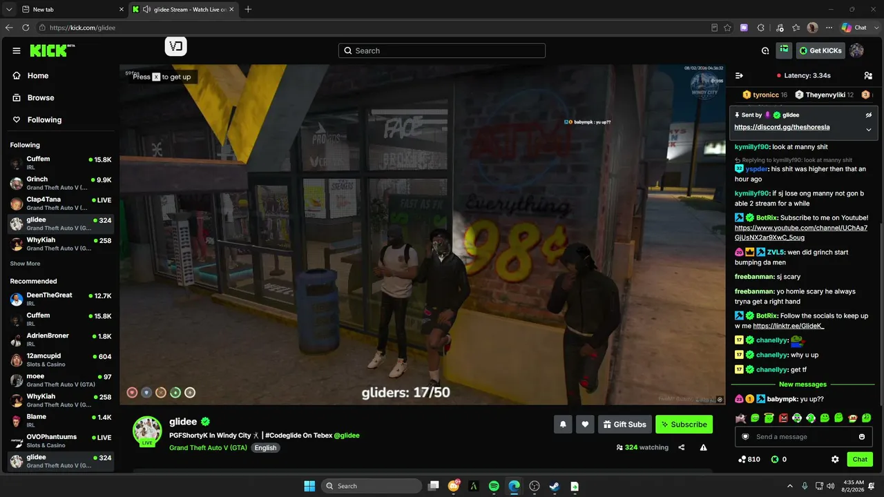
Task: Click the English language tag
Action: click(x=265, y=448)
